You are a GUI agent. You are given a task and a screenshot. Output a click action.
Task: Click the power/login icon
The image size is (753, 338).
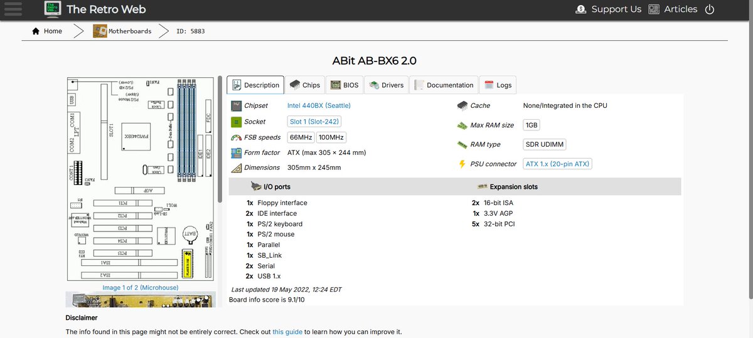tap(710, 9)
